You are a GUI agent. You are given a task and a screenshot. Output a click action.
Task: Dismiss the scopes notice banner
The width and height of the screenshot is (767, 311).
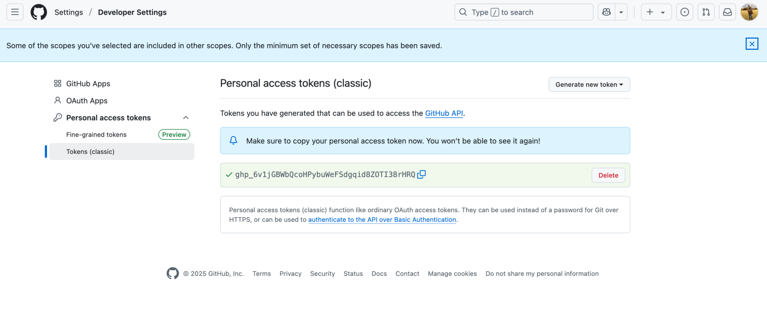(x=751, y=44)
